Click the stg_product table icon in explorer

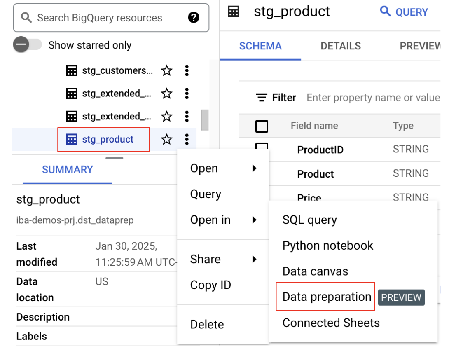(x=72, y=140)
